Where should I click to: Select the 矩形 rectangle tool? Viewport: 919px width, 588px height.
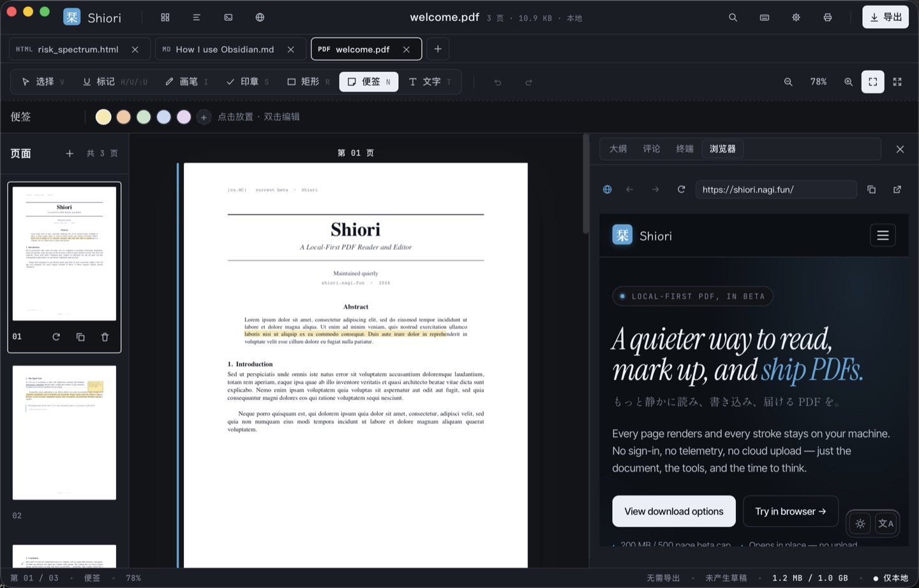309,82
